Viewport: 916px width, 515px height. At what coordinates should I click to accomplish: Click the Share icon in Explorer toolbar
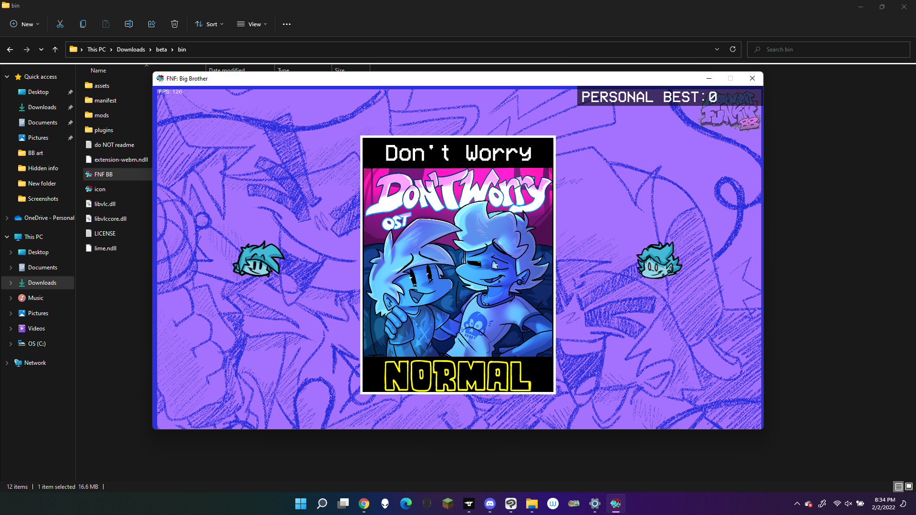coord(152,24)
